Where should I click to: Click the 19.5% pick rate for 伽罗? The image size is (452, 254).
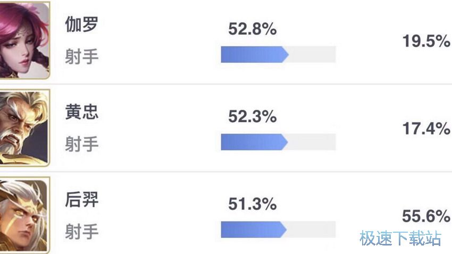426,41
